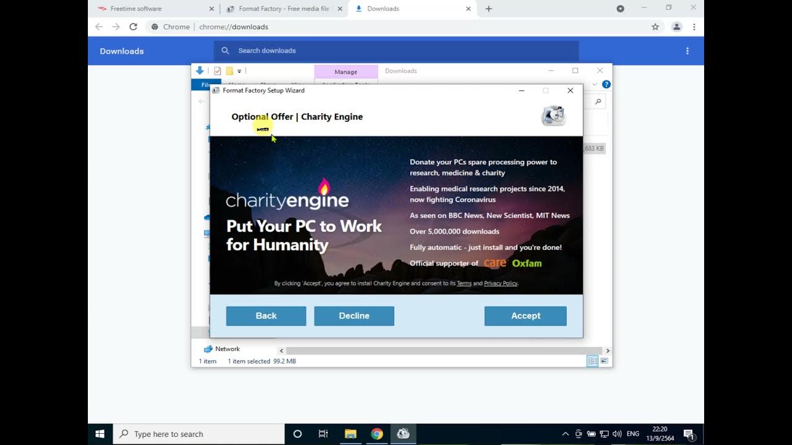Close the Format Factory Setup Wizard

pos(570,91)
